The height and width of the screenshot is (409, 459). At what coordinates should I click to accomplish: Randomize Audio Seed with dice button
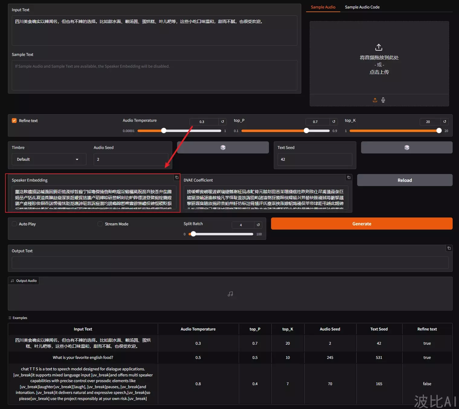pyautogui.click(x=223, y=147)
